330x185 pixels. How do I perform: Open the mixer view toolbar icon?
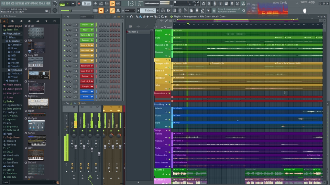pos(180,11)
